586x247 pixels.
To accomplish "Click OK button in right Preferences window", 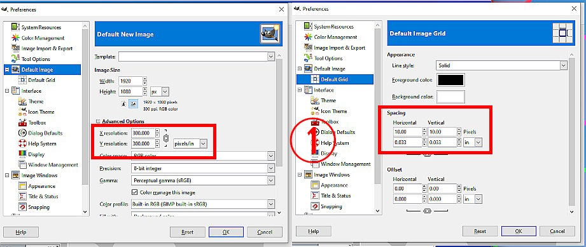I will coord(519,231).
